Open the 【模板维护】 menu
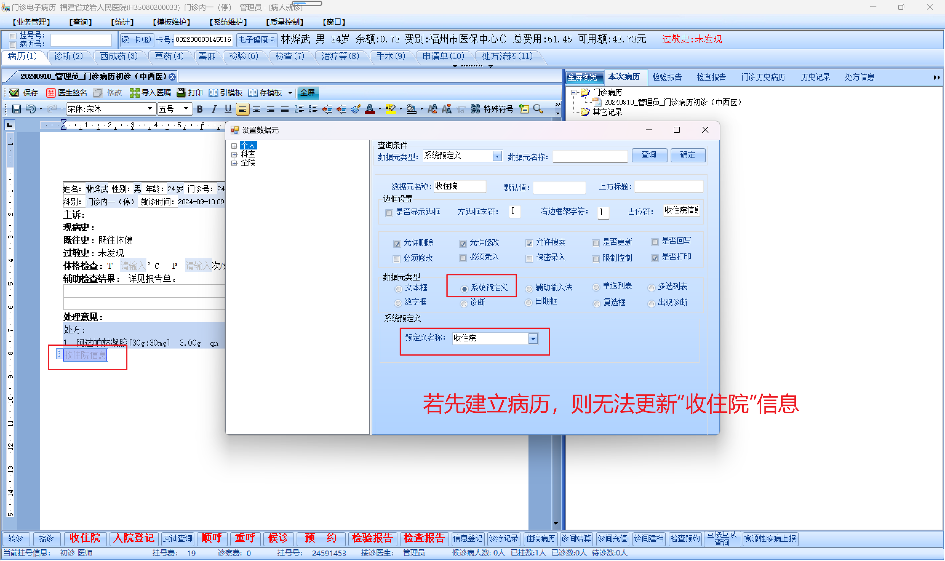 (x=171, y=22)
